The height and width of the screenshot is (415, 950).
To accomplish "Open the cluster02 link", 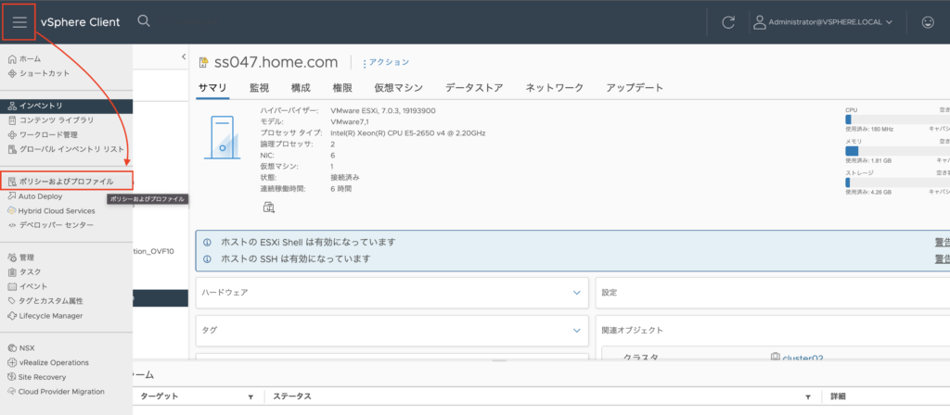I will click(802, 358).
